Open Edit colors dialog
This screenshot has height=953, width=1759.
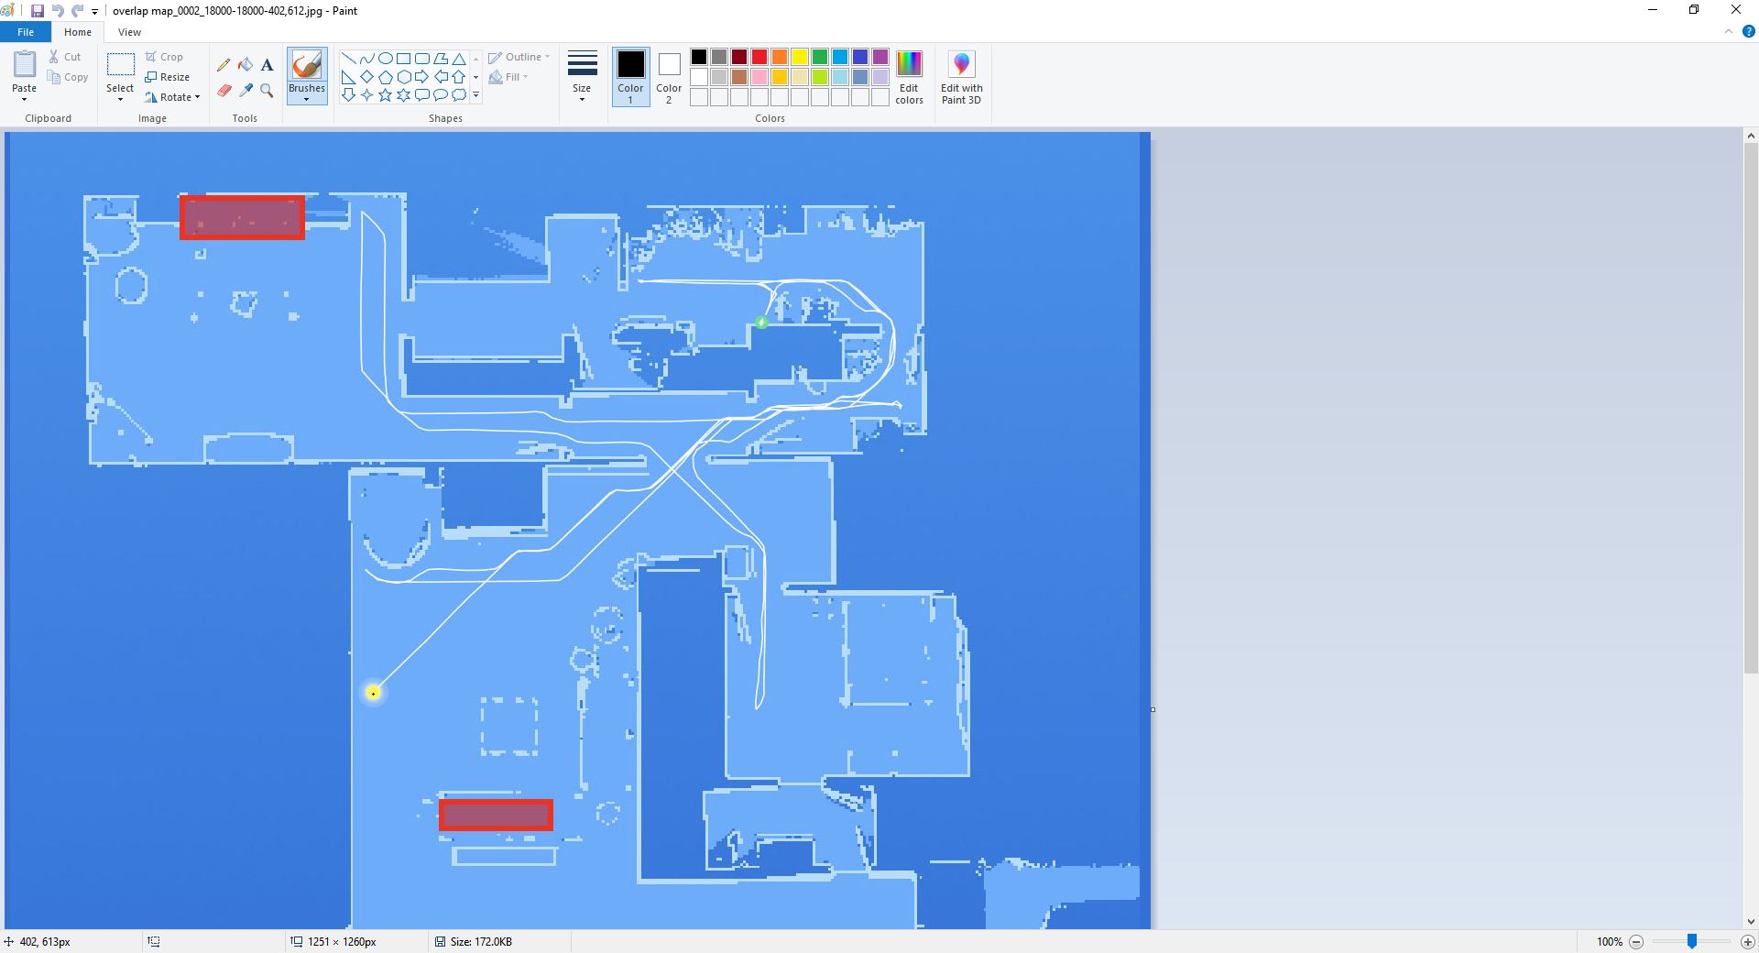pyautogui.click(x=909, y=77)
